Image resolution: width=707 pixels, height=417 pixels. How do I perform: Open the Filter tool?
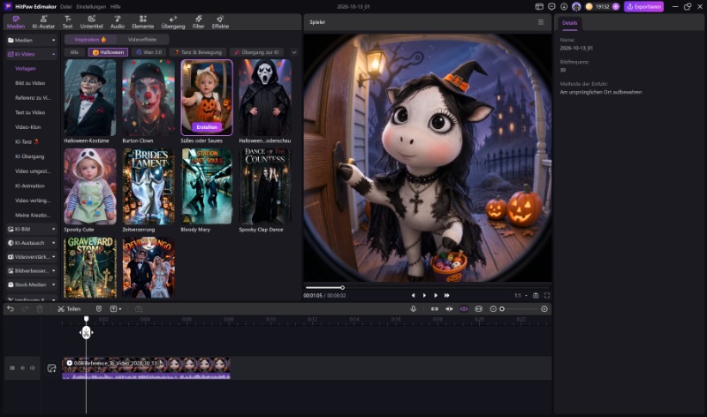click(x=198, y=21)
